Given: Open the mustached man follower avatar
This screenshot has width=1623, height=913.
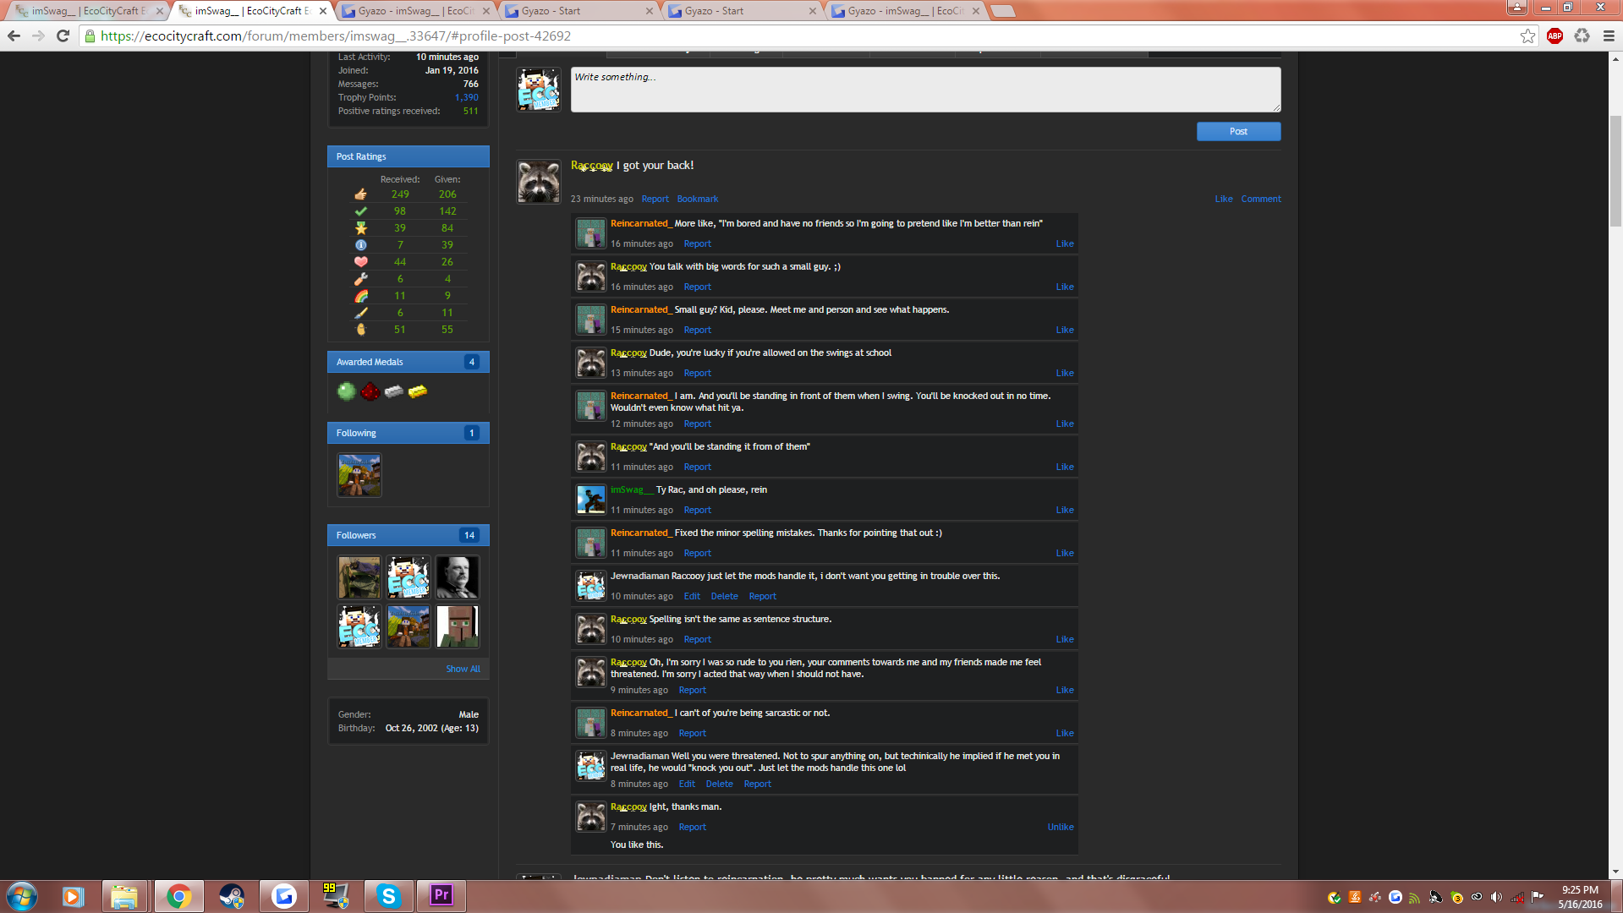Looking at the screenshot, I should (458, 577).
